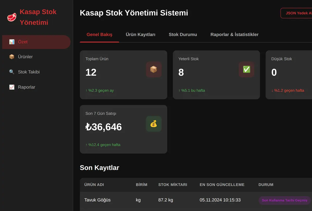Click the 05.11.2024 10:15:33 timestamp

(x=220, y=200)
